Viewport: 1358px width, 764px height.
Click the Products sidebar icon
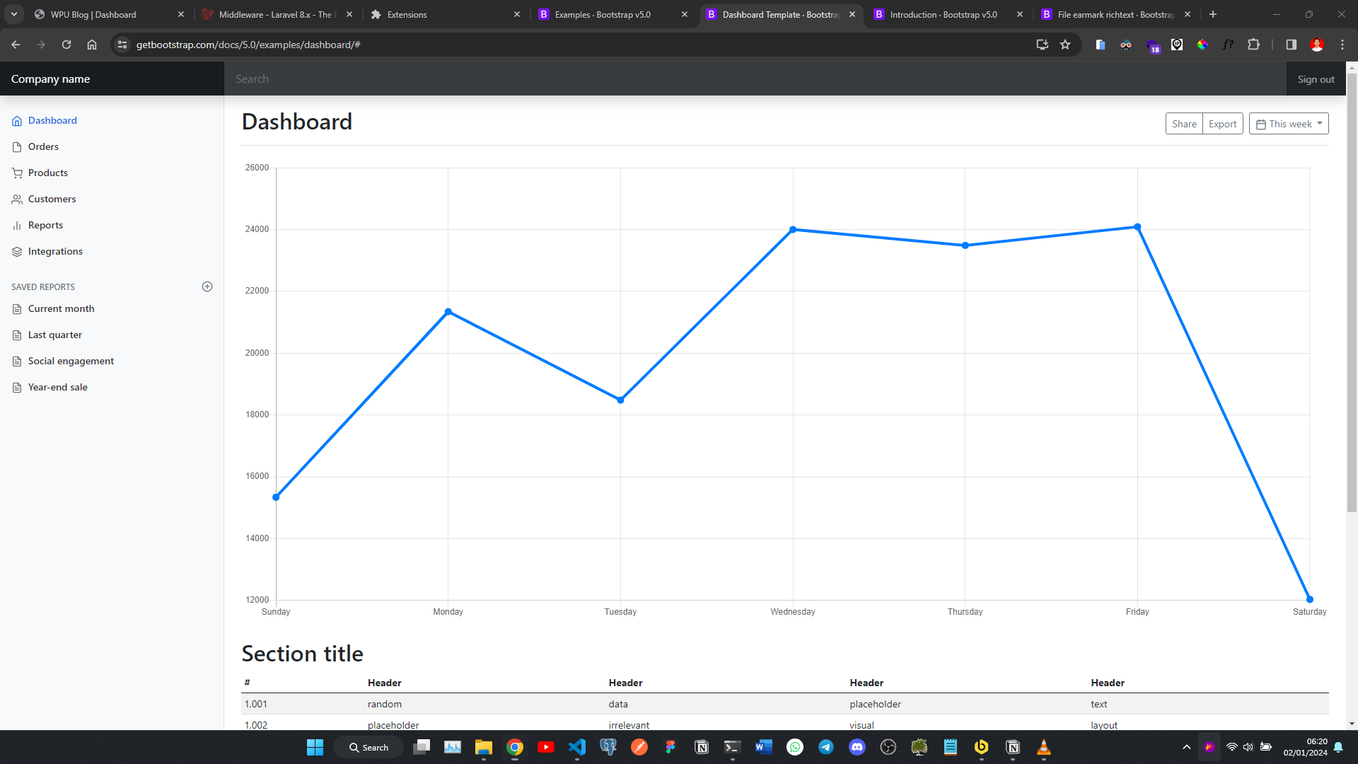point(17,173)
